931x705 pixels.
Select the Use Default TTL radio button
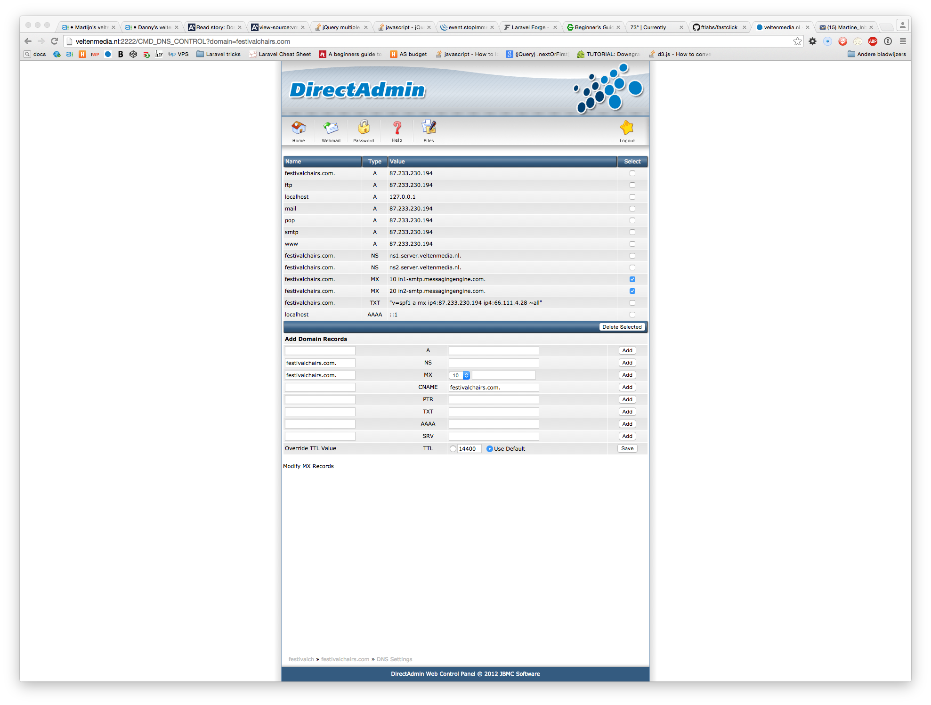[x=490, y=449]
